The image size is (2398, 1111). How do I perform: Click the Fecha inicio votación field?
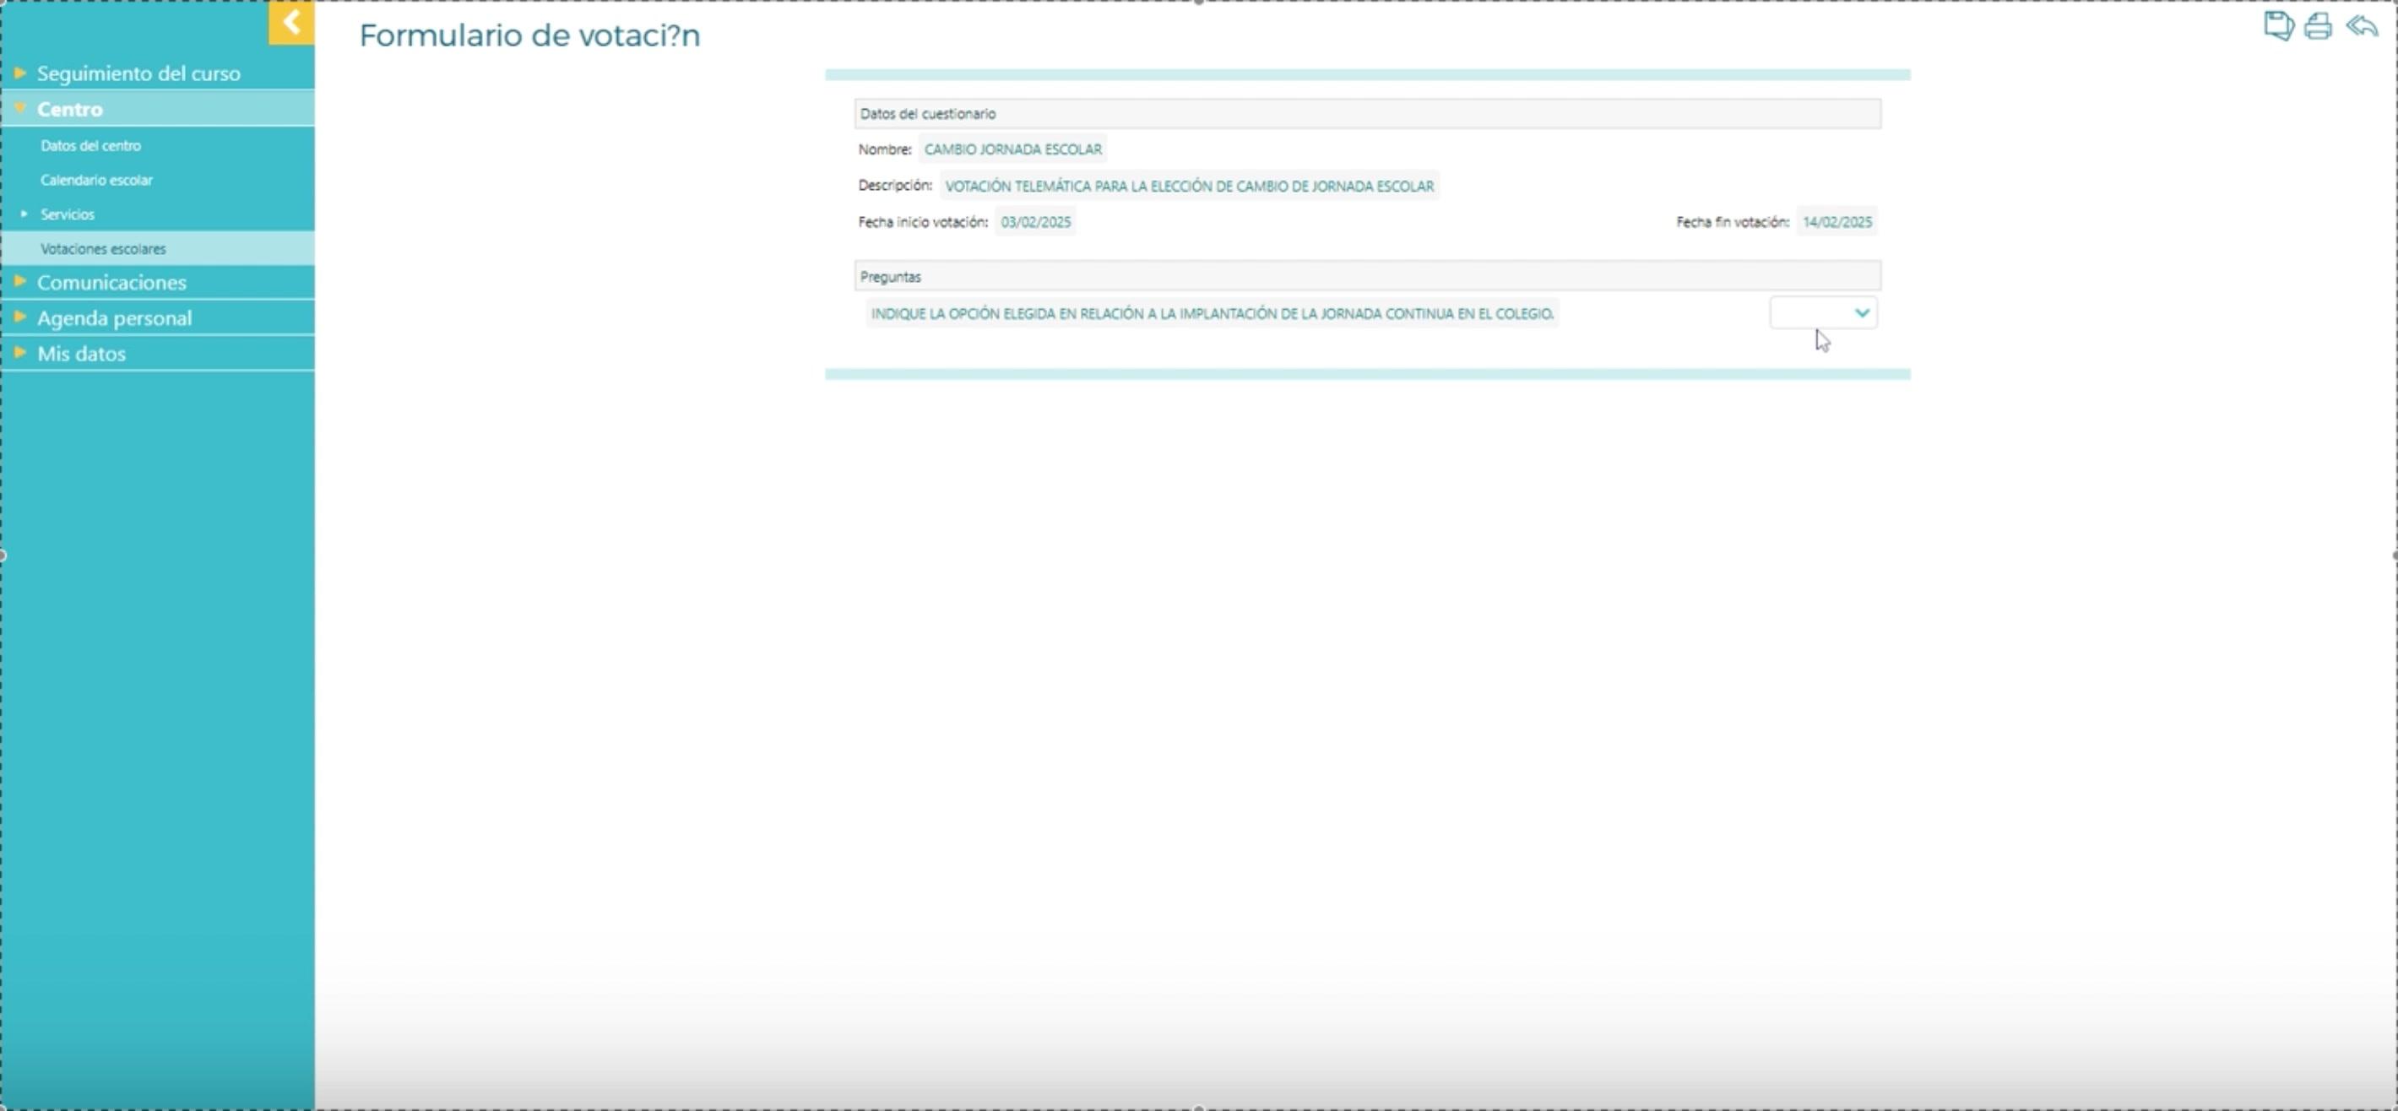click(1035, 221)
